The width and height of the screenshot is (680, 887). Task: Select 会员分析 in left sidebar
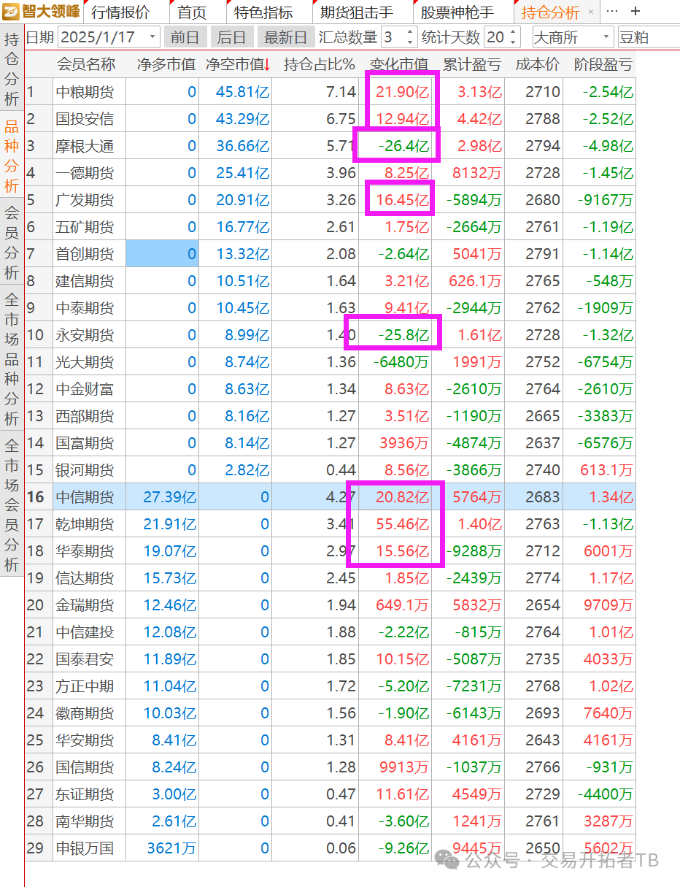pyautogui.click(x=12, y=243)
